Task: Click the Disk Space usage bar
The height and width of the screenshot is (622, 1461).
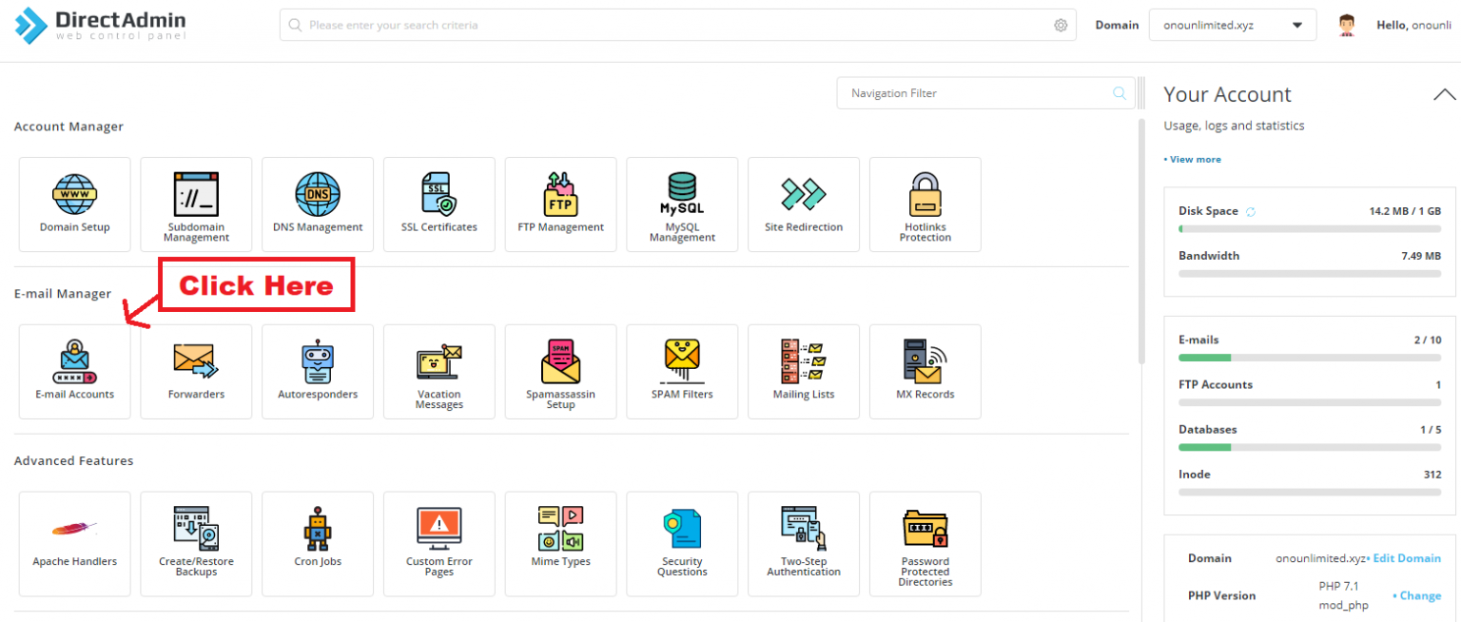Action: tap(1309, 228)
